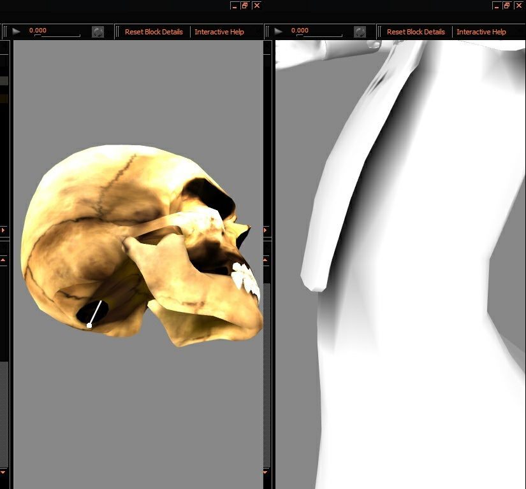Click the animation time slider in skull window

57,35
